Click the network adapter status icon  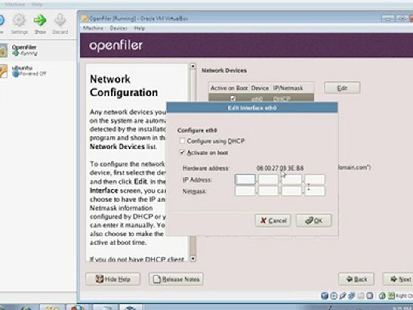(x=351, y=296)
